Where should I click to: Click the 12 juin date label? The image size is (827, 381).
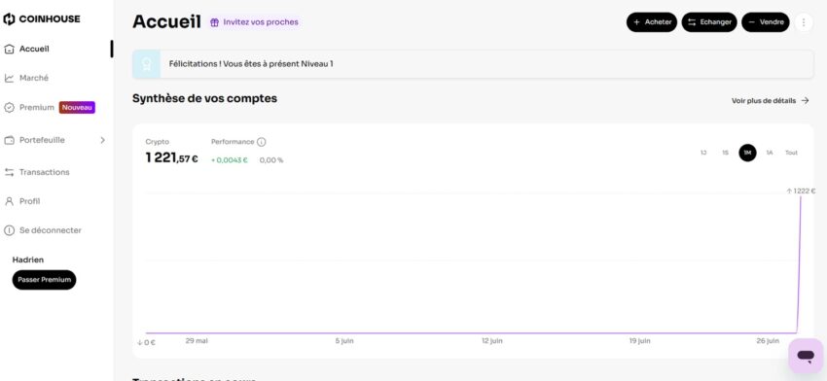click(492, 341)
